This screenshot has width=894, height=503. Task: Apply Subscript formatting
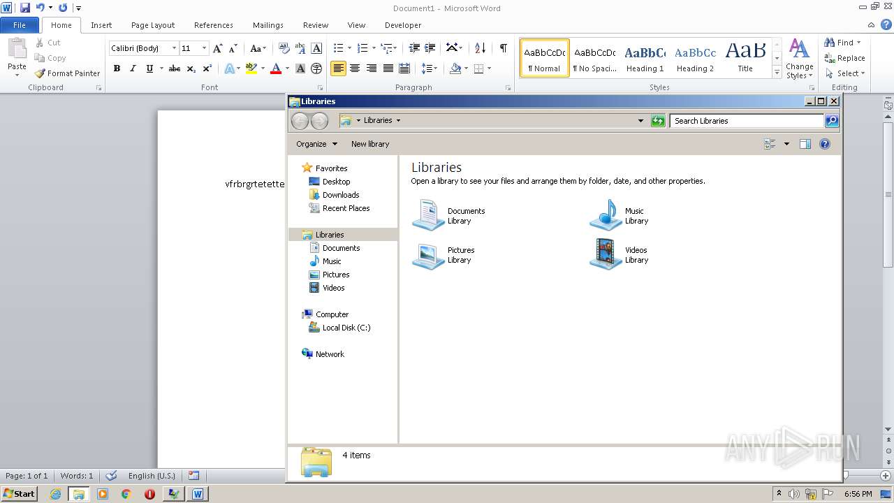(x=191, y=68)
